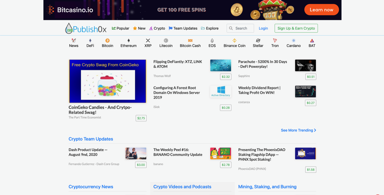384x195 pixels.
Task: Open author costanza's profile
Action: click(x=244, y=102)
